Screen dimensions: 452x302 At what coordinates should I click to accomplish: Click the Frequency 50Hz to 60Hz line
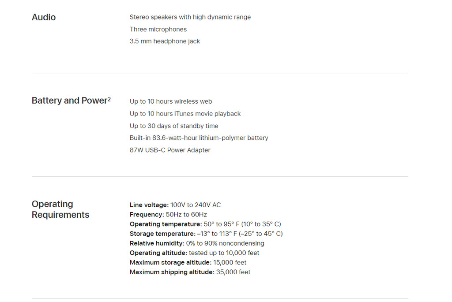(168, 214)
